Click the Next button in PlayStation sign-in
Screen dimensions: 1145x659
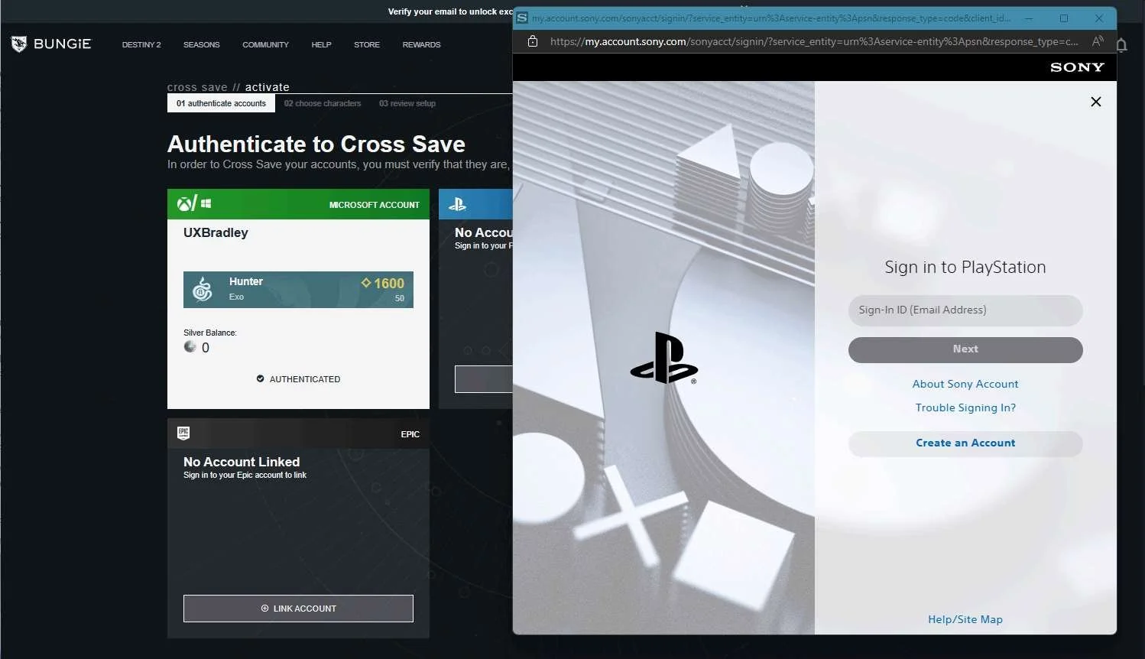[965, 349]
